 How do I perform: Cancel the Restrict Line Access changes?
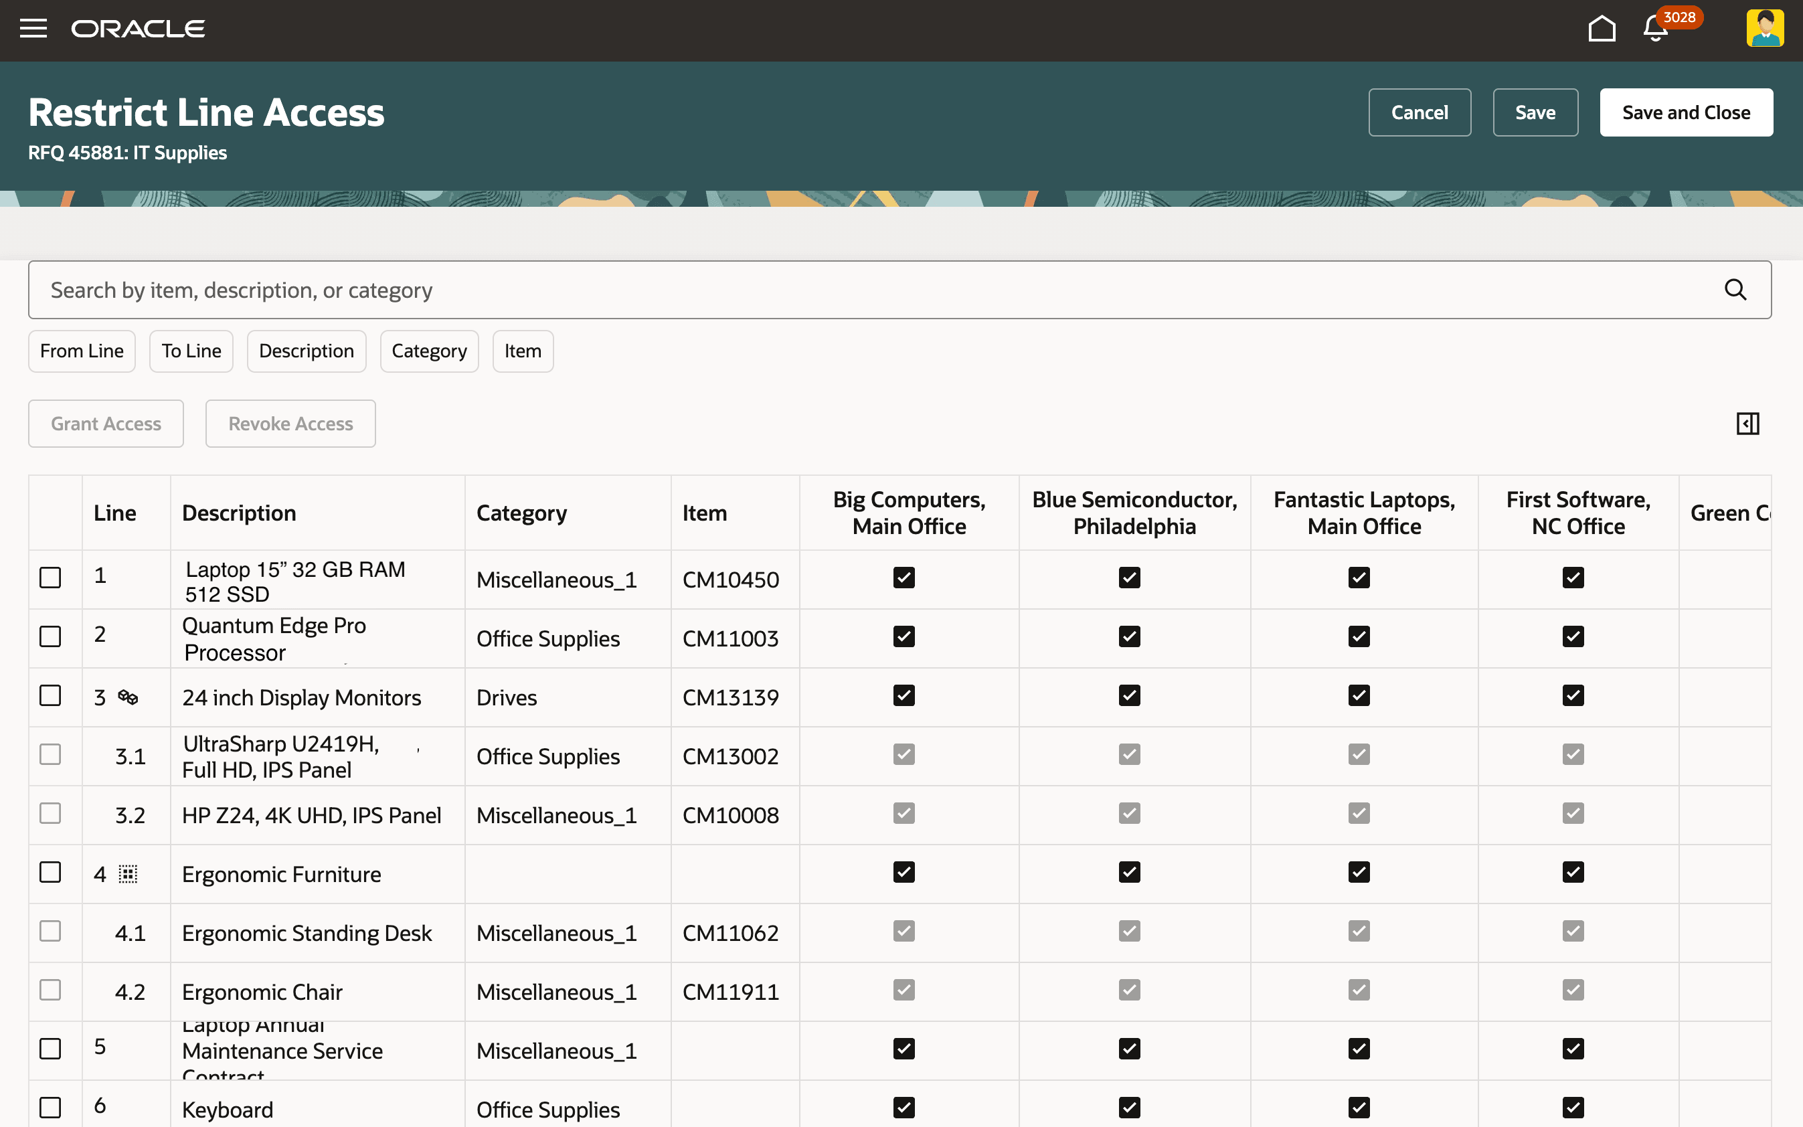tap(1419, 112)
